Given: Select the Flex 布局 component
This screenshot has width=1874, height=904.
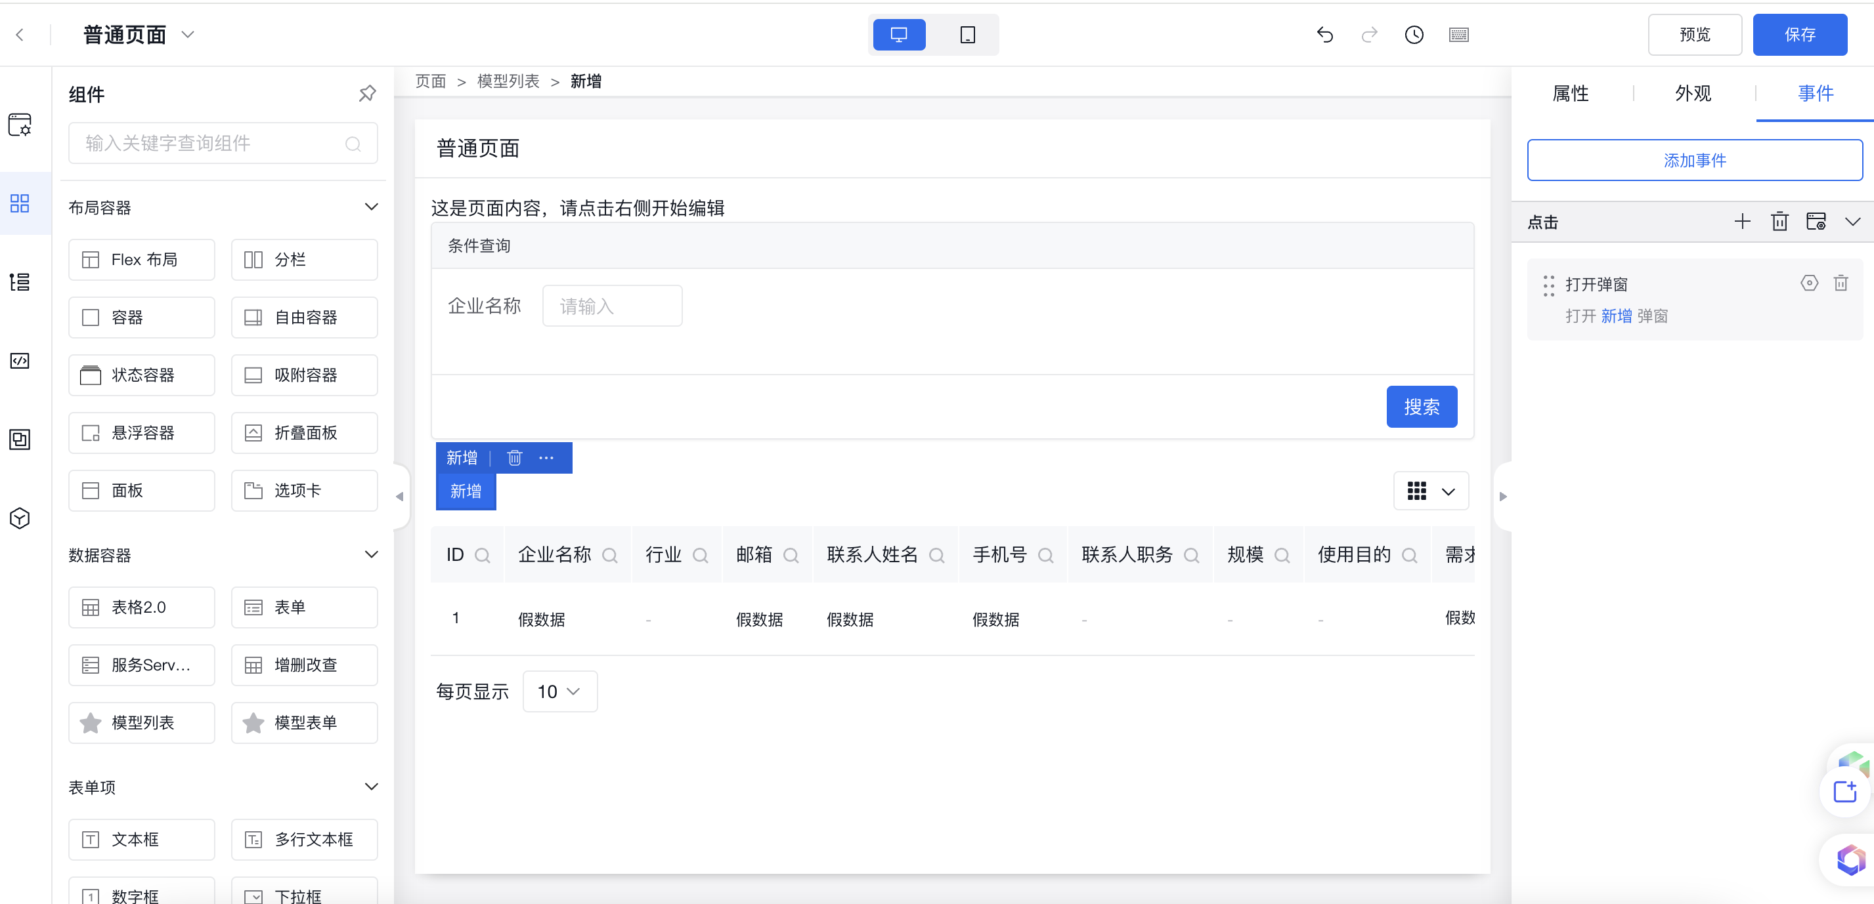Looking at the screenshot, I should coord(142,259).
